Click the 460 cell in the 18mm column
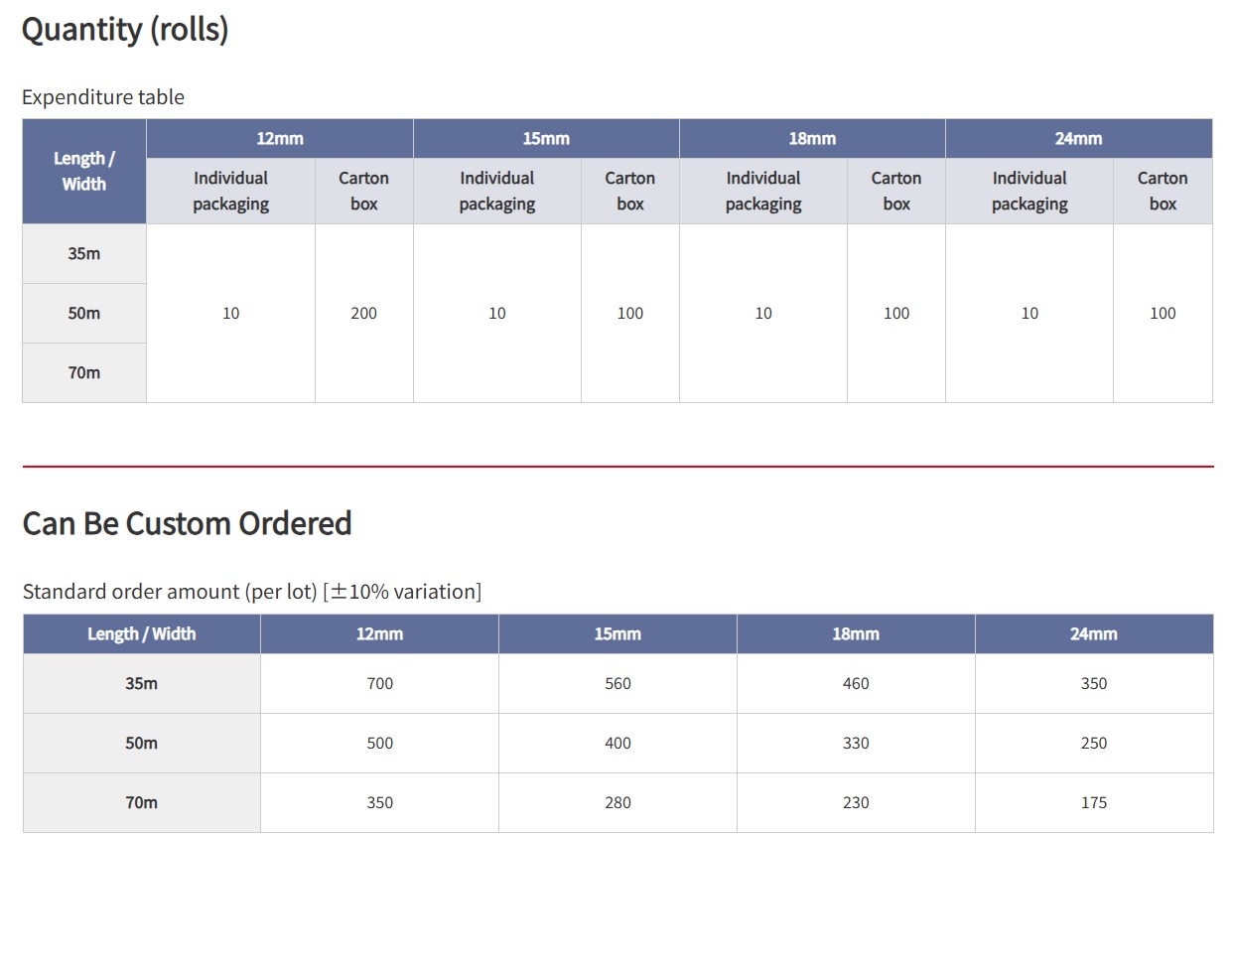This screenshot has width=1234, height=970. [855, 684]
